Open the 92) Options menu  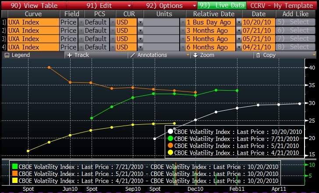click(x=165, y=6)
